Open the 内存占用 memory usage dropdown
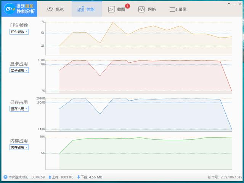 (19, 147)
